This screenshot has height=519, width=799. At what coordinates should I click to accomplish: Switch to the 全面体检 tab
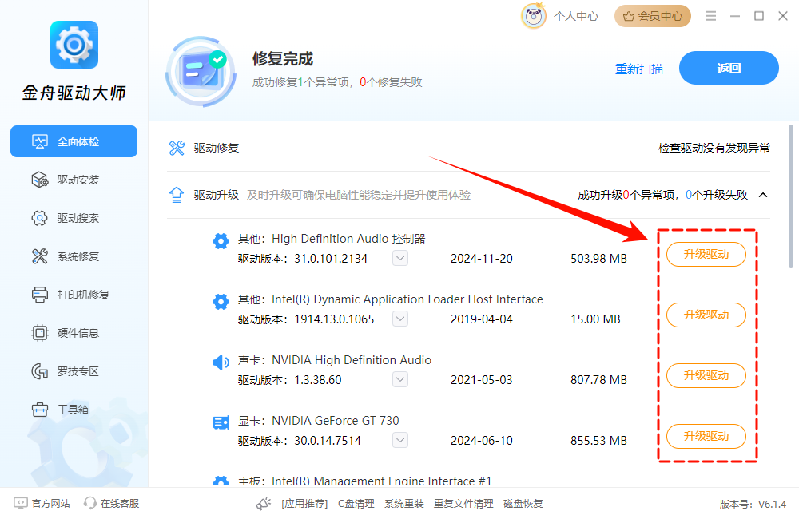[x=74, y=141]
